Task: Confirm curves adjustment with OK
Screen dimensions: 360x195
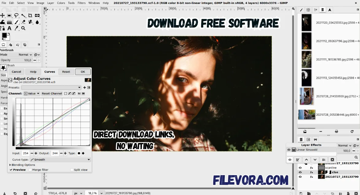Action: click(x=83, y=72)
